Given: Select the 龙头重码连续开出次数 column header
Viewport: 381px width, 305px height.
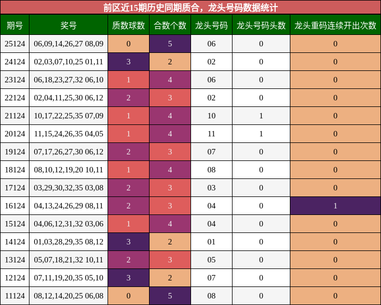Looking at the screenshot, I should tap(335, 25).
